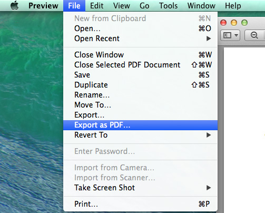Open the Tools menu
This screenshot has width=265, height=213.
coord(168,6)
